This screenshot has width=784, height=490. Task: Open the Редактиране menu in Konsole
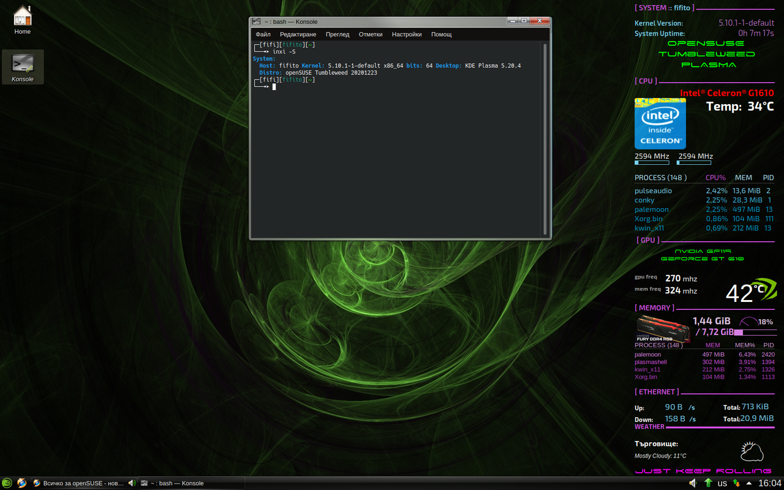298,34
